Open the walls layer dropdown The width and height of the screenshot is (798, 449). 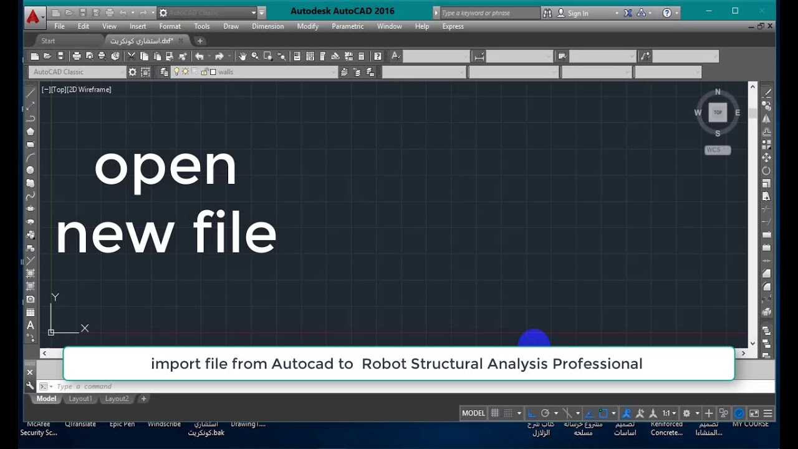pyautogui.click(x=333, y=72)
